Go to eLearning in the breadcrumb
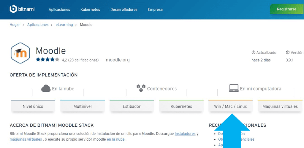Image resolution: width=304 pixels, height=148 pixels. [x=64, y=25]
